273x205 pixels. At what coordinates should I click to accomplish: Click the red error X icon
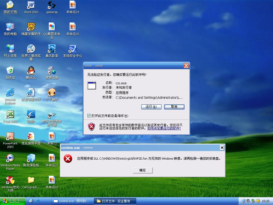tap(68, 159)
